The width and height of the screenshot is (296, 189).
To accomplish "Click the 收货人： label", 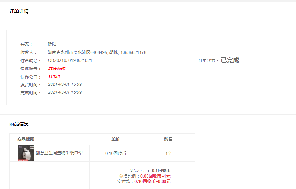I will [29, 52].
